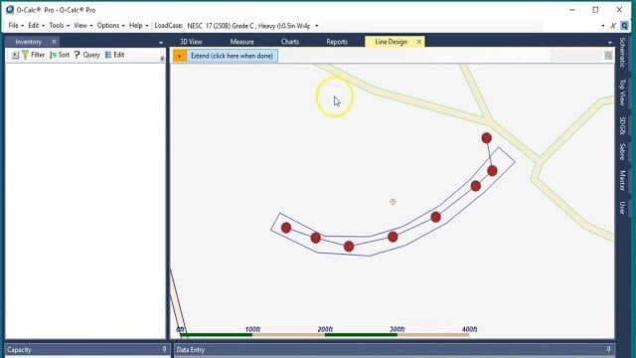Open the Tools menu
The image size is (636, 358).
(59, 26)
